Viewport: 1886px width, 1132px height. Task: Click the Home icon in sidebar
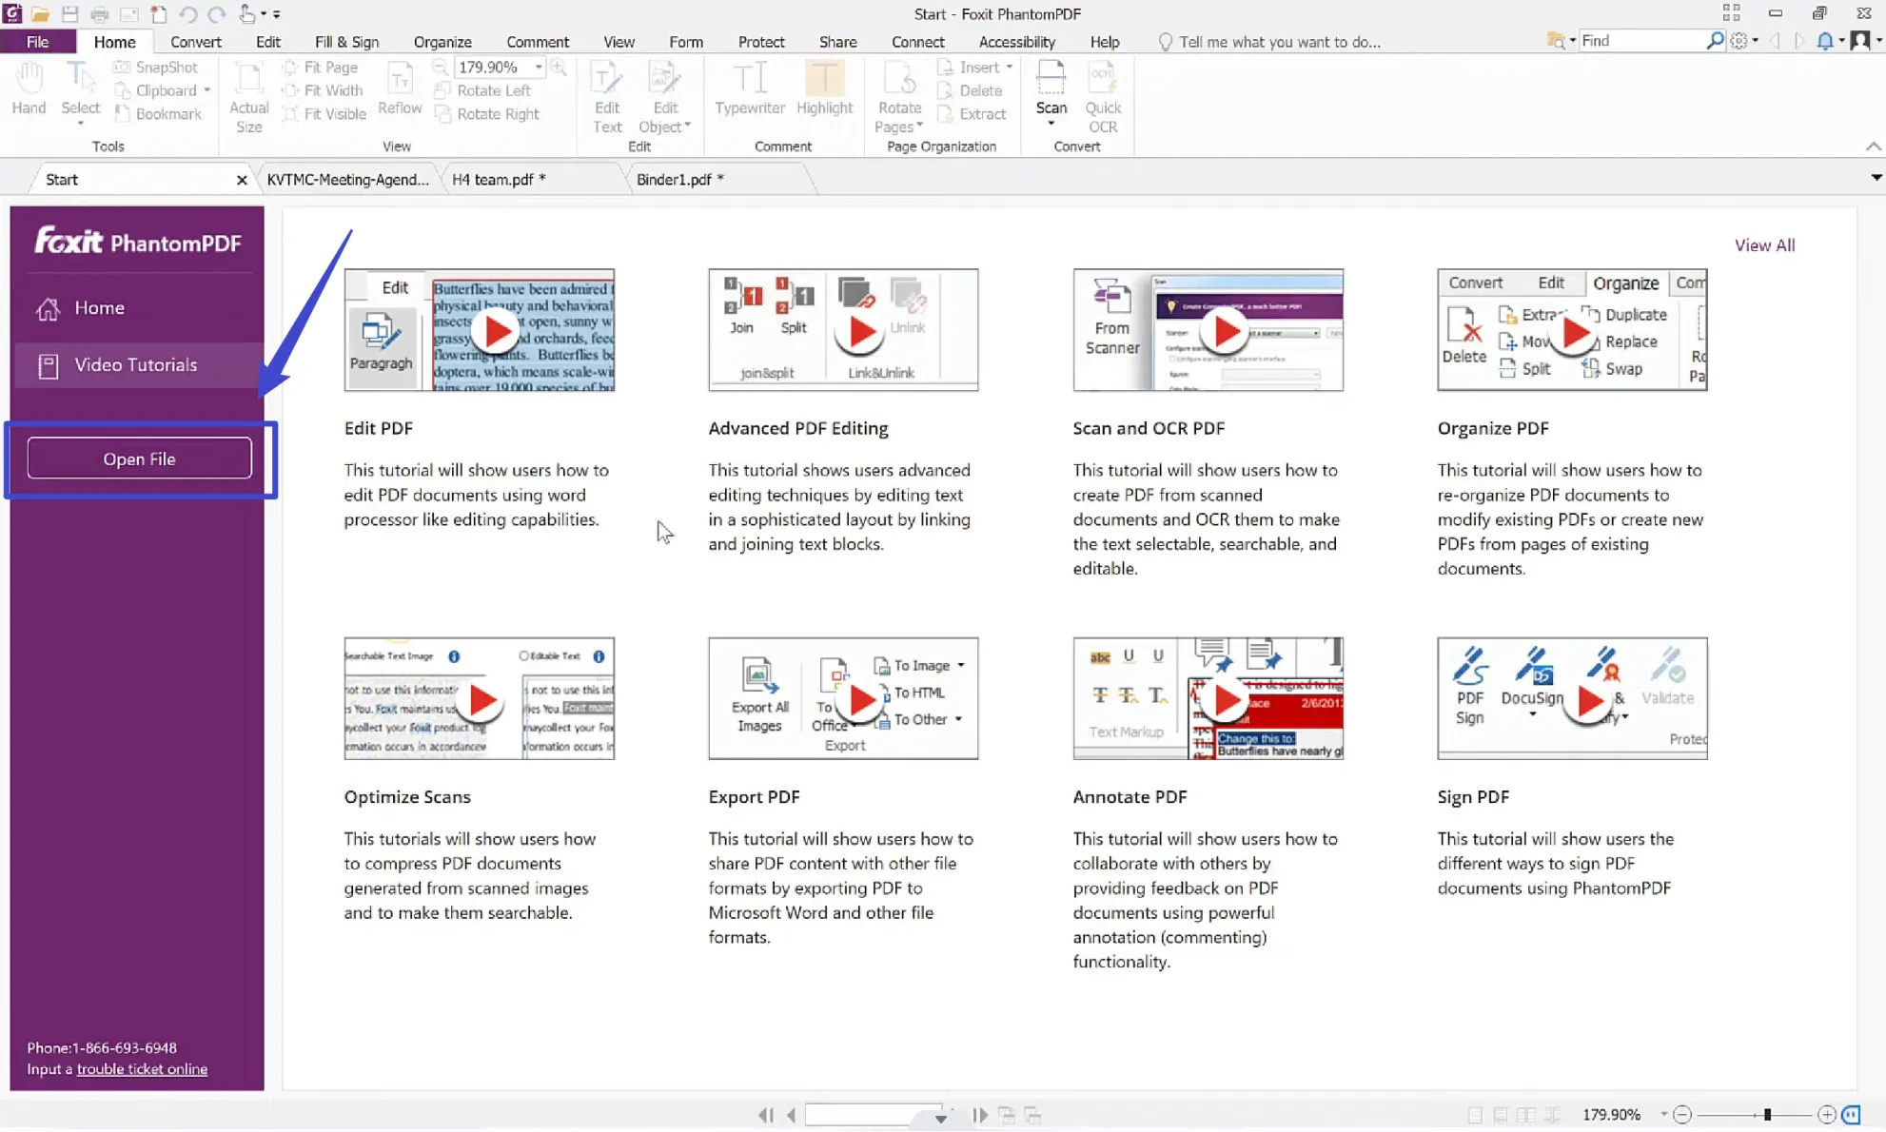(x=48, y=308)
